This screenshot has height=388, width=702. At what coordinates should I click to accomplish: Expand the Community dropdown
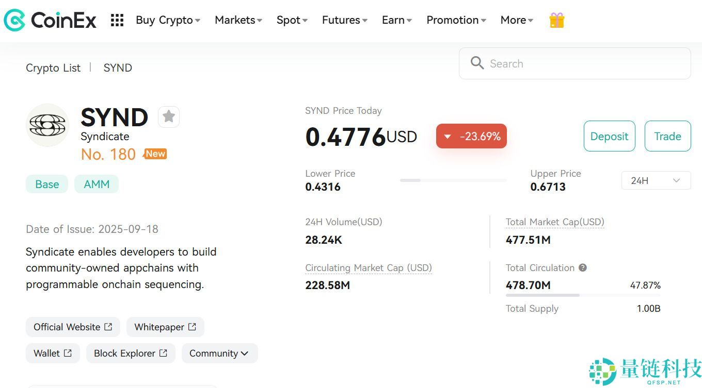(x=219, y=353)
